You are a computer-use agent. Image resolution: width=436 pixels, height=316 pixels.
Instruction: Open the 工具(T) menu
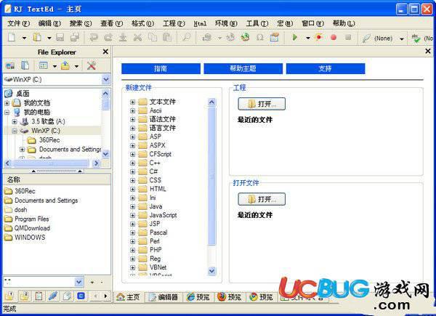coord(257,23)
